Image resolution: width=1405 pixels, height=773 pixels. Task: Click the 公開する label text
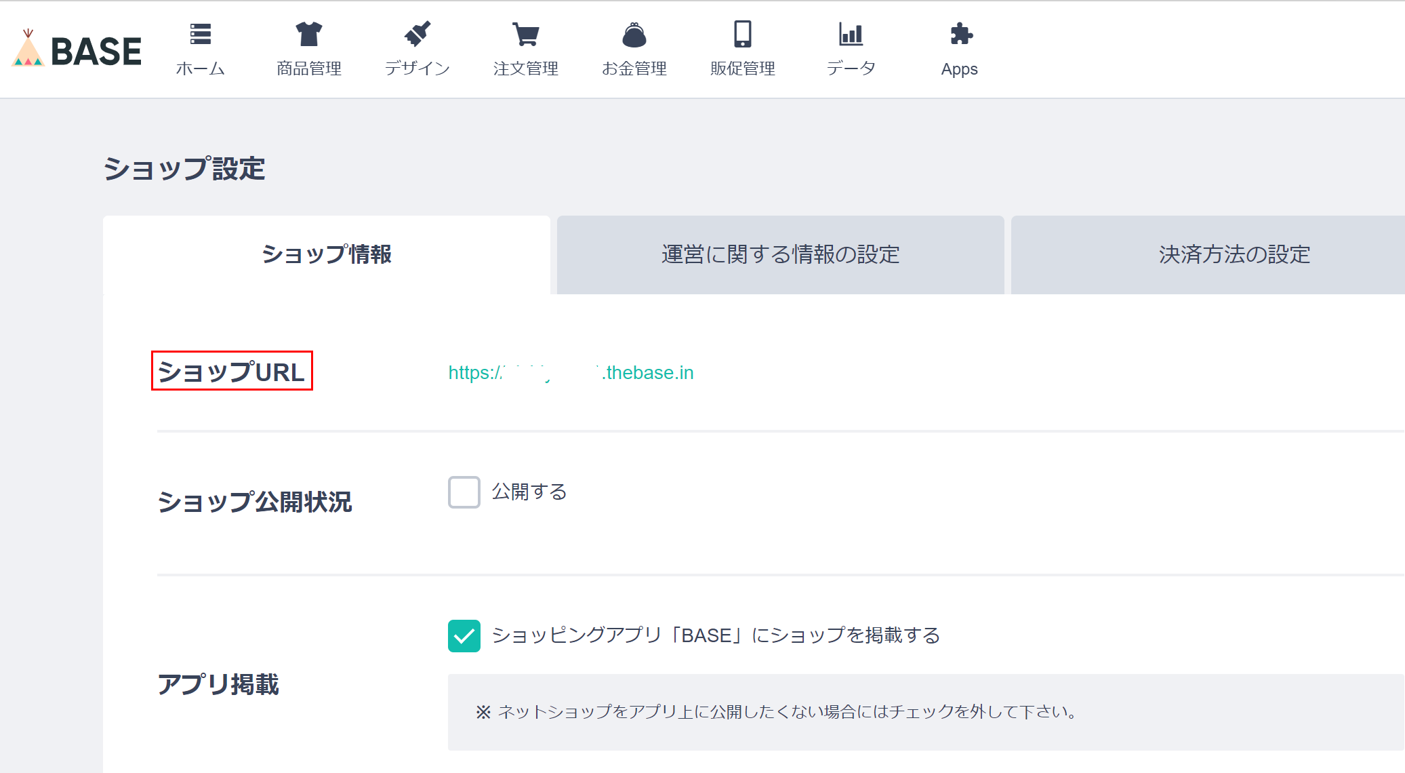529,492
